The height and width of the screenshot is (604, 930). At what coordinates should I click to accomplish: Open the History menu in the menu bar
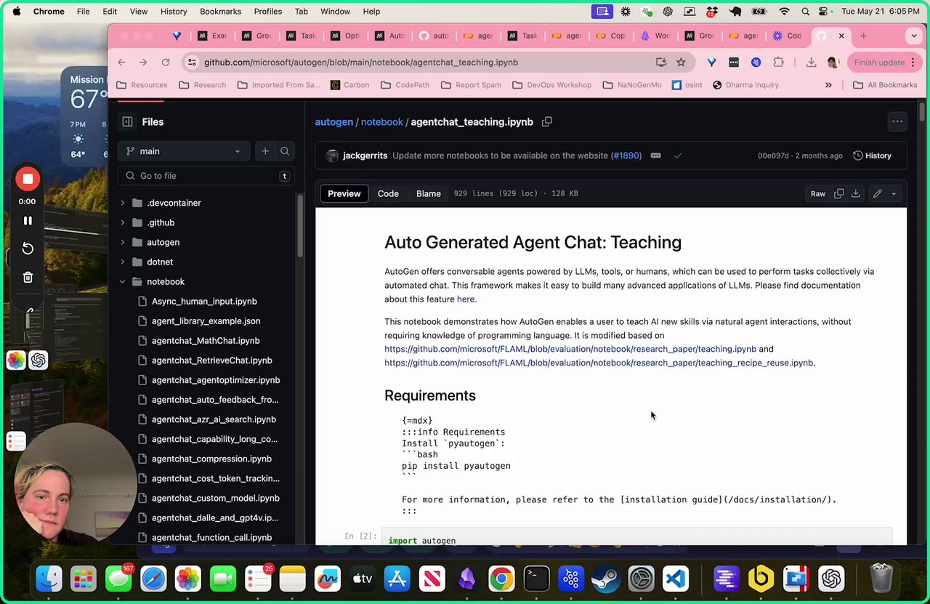173,12
